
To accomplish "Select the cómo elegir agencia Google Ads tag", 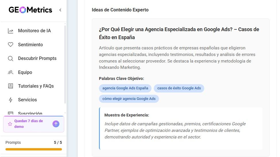I will tap(129, 99).
